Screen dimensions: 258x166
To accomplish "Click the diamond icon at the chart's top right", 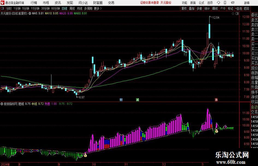I will 233,14.
